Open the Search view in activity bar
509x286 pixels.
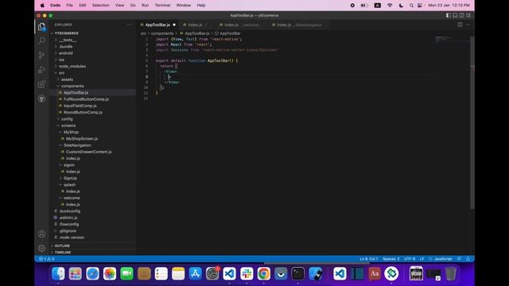(41, 41)
